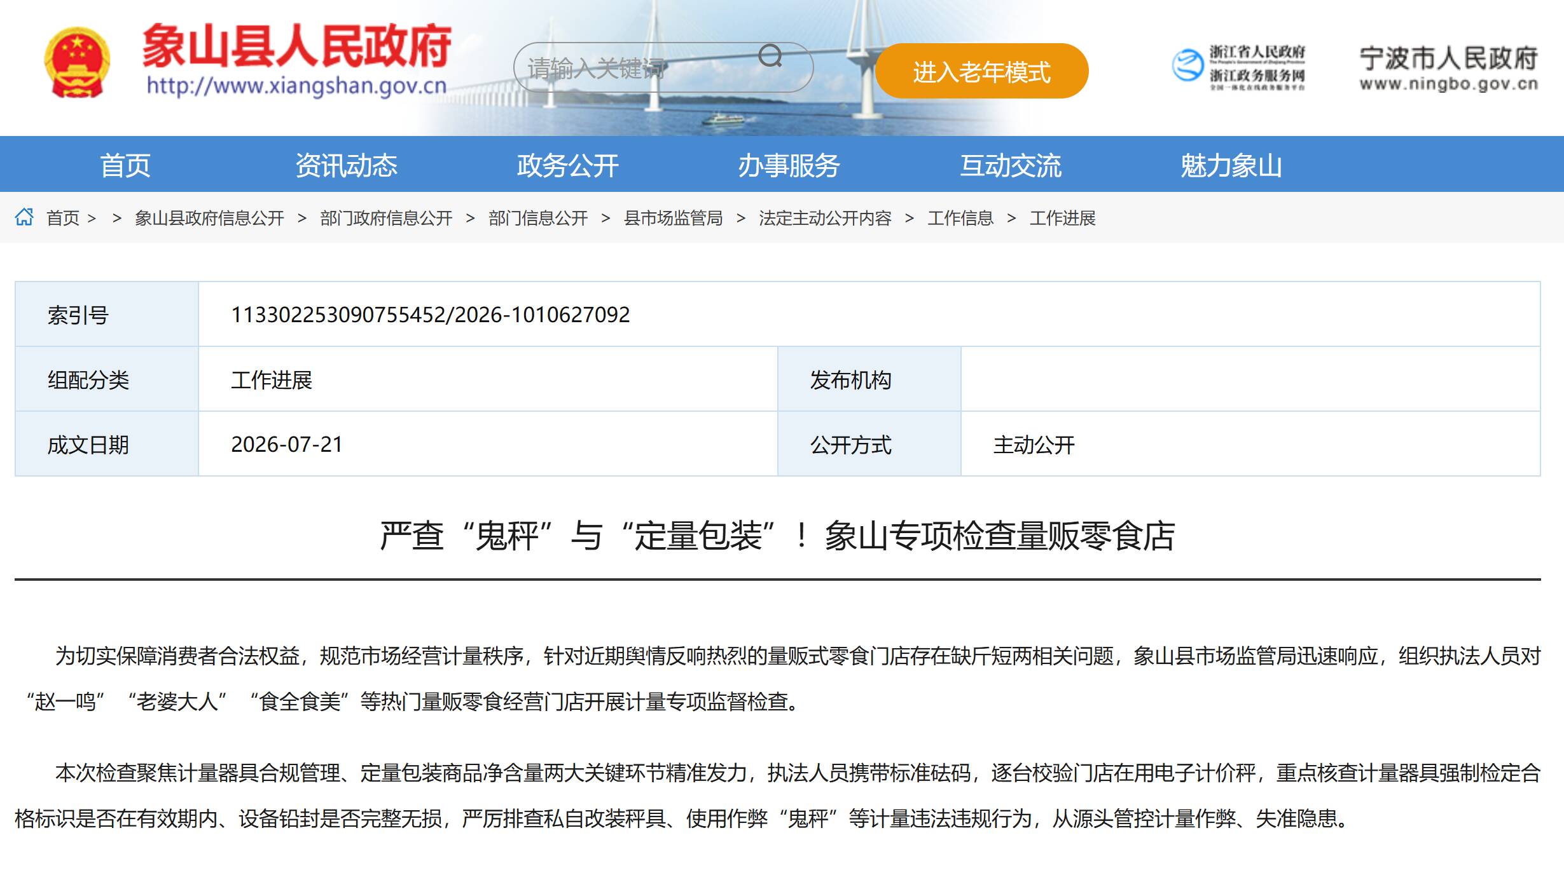1564x875 pixels.
Task: Click the breadcrumb home house icon
Action: (x=24, y=217)
